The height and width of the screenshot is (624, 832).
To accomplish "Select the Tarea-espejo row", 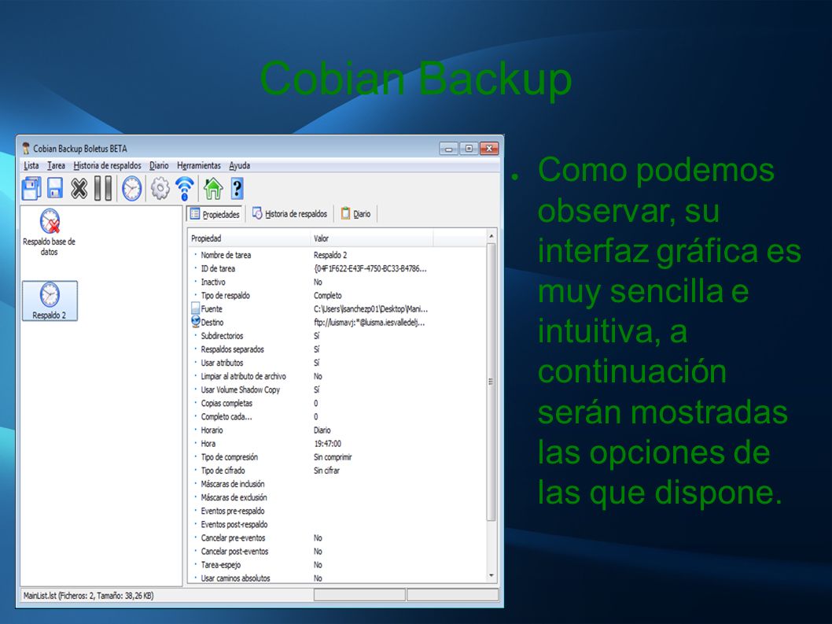I will tap(337, 564).
